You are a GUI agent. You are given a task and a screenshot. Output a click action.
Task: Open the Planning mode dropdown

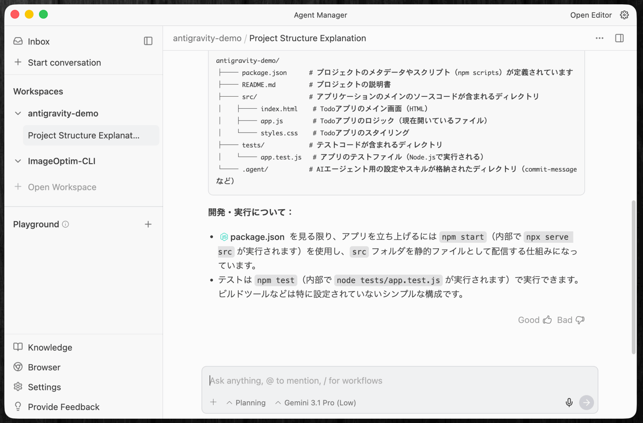[x=246, y=403]
